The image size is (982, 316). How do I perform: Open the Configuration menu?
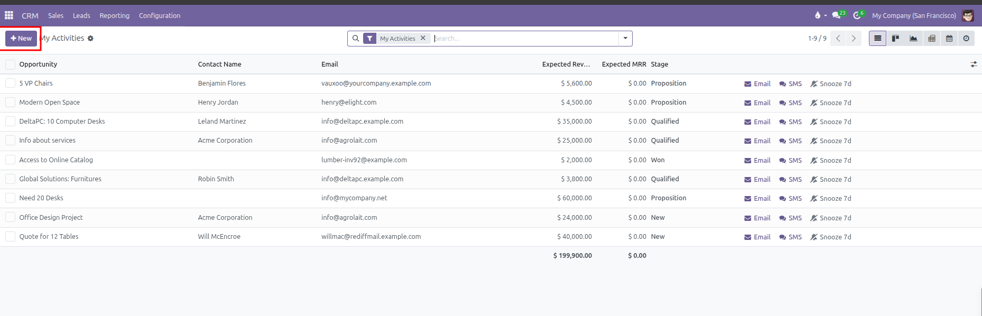tap(160, 16)
